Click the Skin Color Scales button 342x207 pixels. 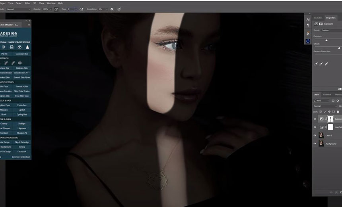click(x=22, y=91)
